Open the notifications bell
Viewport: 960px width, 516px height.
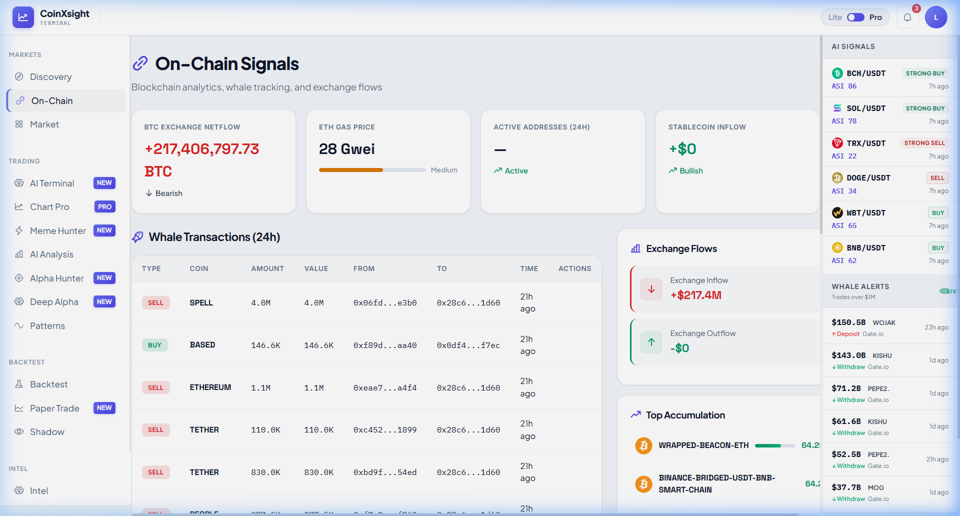click(907, 17)
